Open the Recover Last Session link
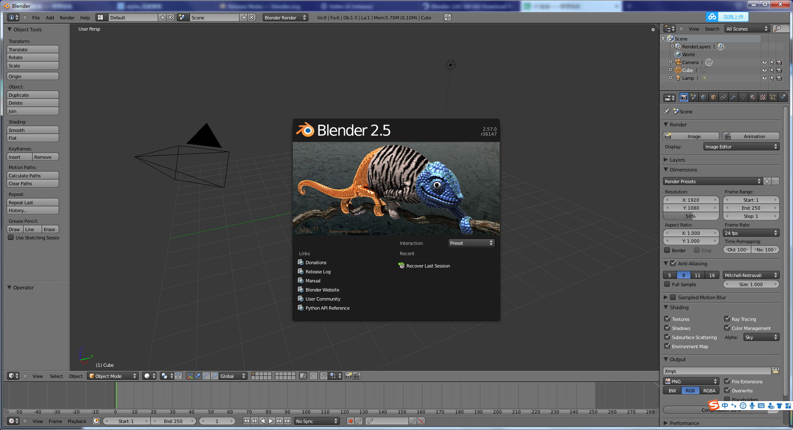Viewport: 793px width, 430px height. 427,266
